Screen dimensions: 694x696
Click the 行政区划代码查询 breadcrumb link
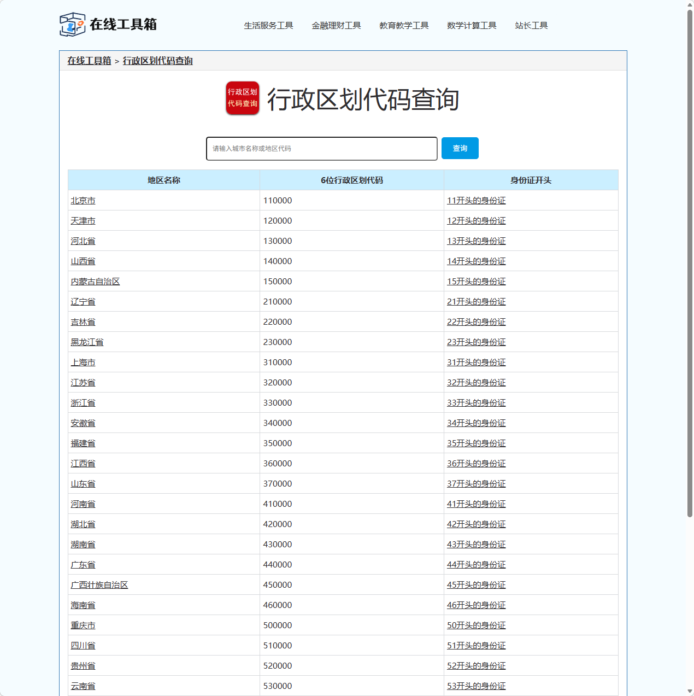[158, 61]
